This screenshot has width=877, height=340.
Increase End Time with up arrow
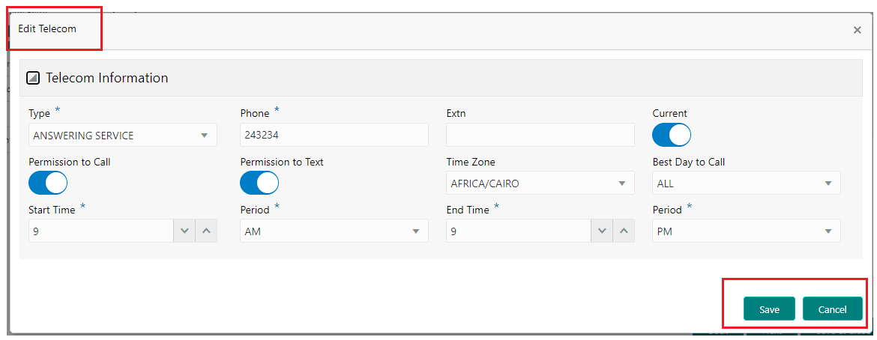click(x=624, y=231)
